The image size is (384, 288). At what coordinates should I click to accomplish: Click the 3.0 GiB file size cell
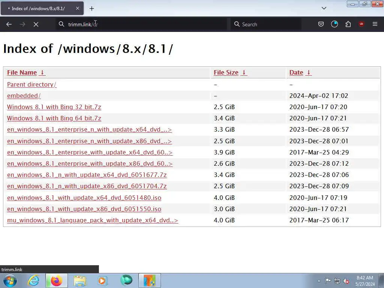tap(224, 209)
